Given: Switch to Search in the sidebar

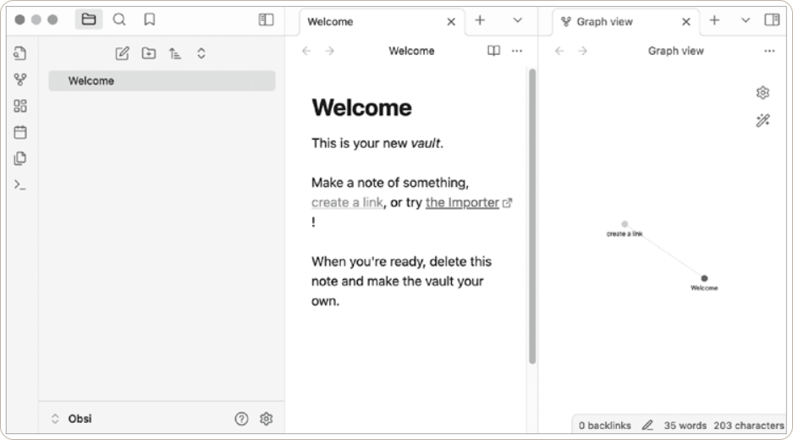Looking at the screenshot, I should click(119, 19).
